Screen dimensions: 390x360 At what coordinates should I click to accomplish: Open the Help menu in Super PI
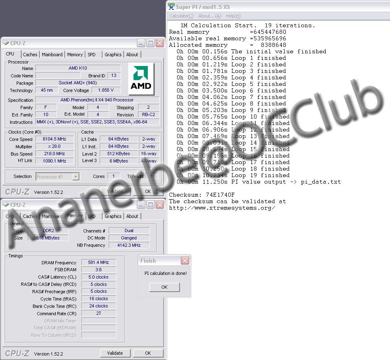[233, 16]
